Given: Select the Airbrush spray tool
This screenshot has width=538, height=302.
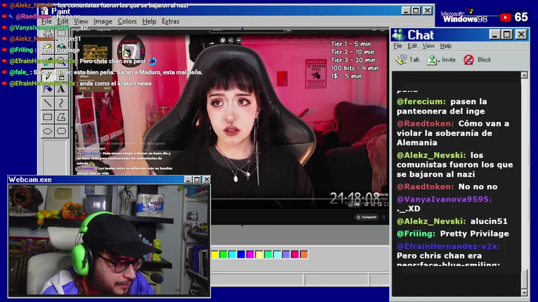Looking at the screenshot, I should tap(47, 89).
